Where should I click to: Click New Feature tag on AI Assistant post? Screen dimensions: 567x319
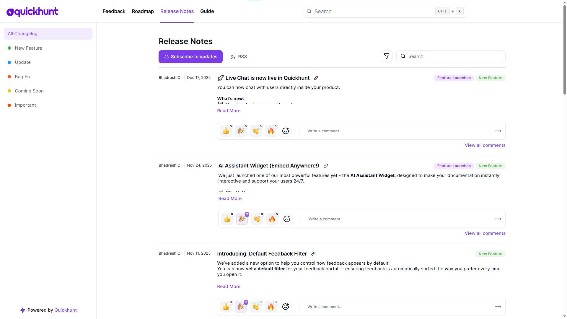tap(490, 166)
